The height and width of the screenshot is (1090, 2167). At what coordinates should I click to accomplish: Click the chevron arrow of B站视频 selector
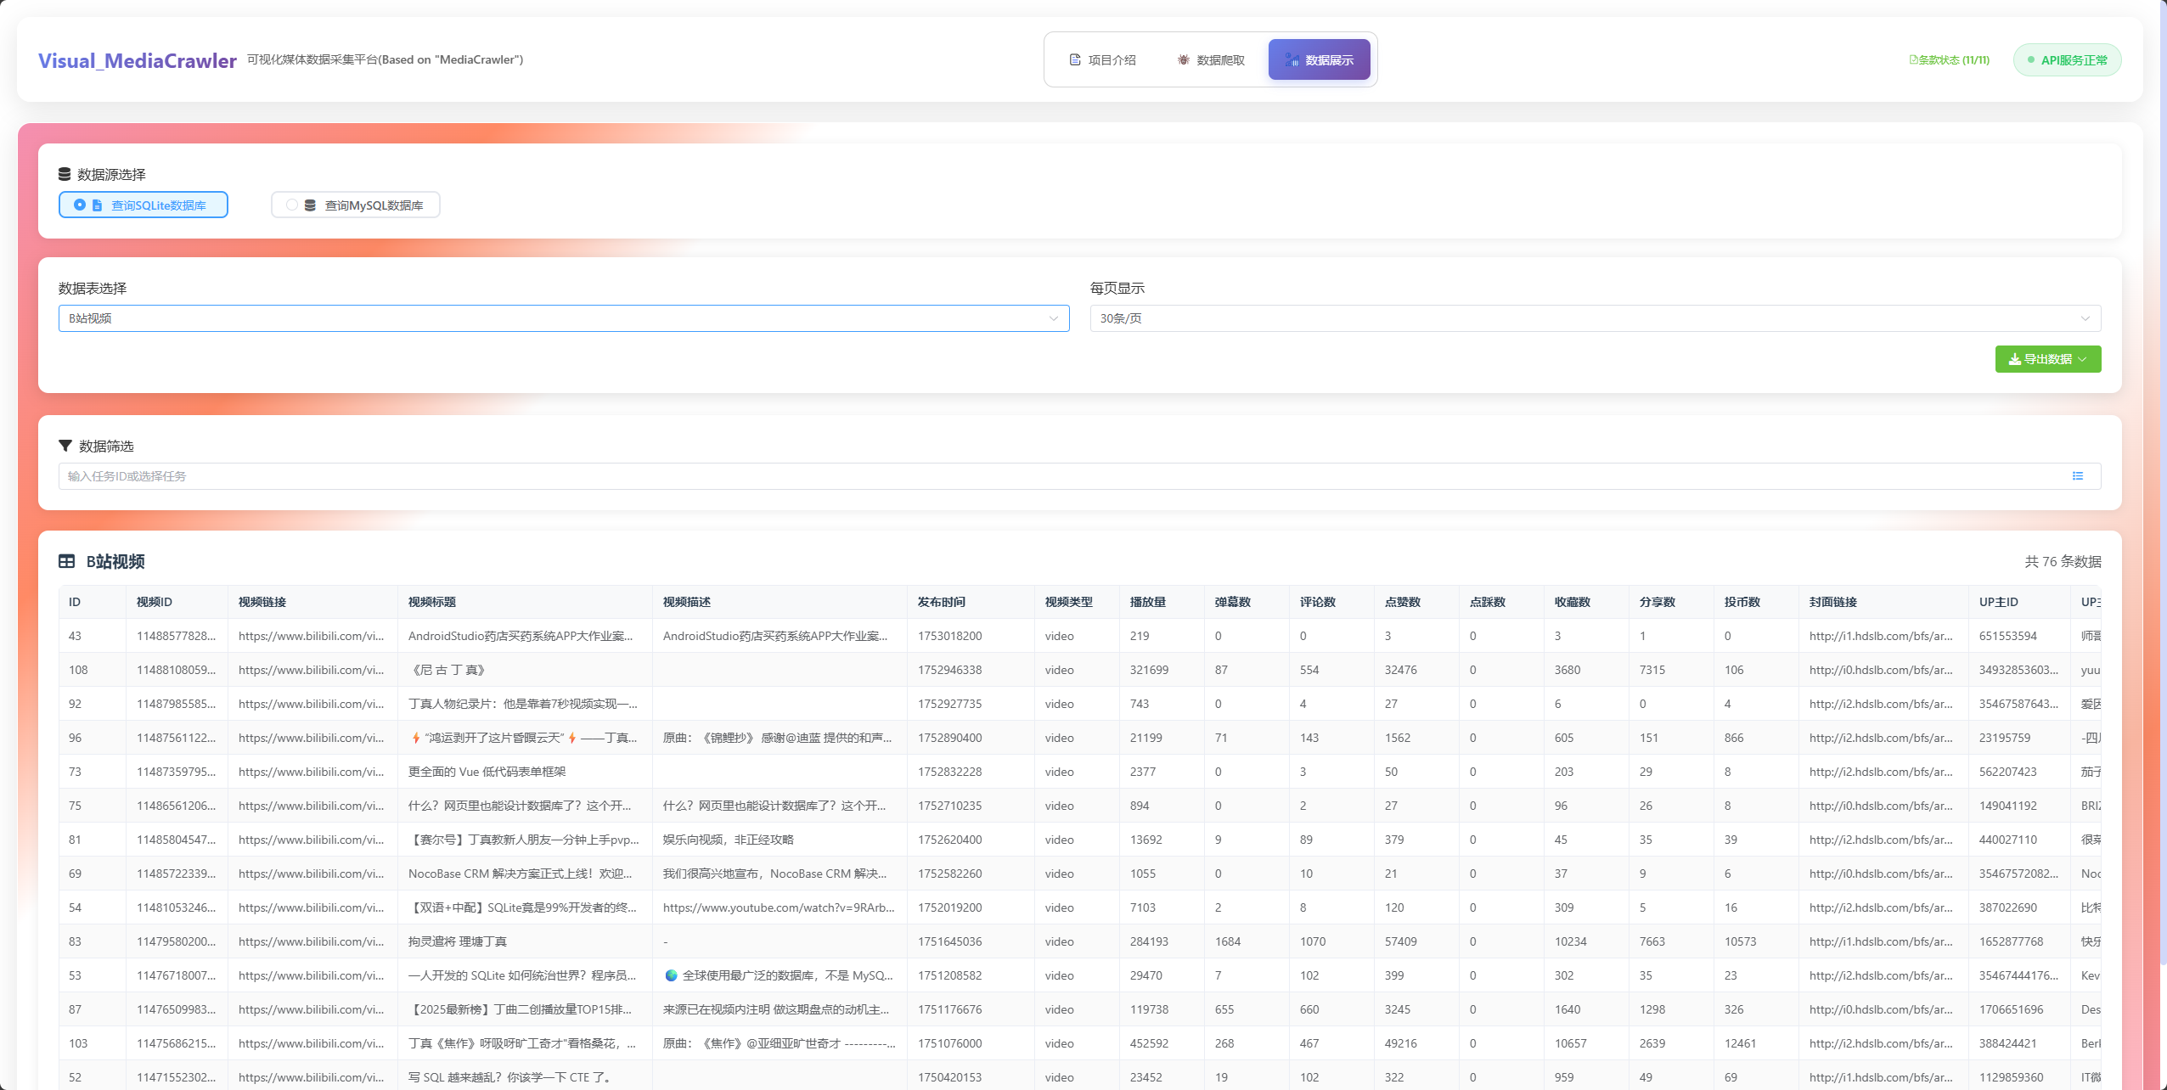pos(1054,318)
